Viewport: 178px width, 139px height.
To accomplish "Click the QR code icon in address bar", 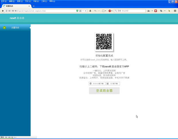I will [x=80, y=11].
